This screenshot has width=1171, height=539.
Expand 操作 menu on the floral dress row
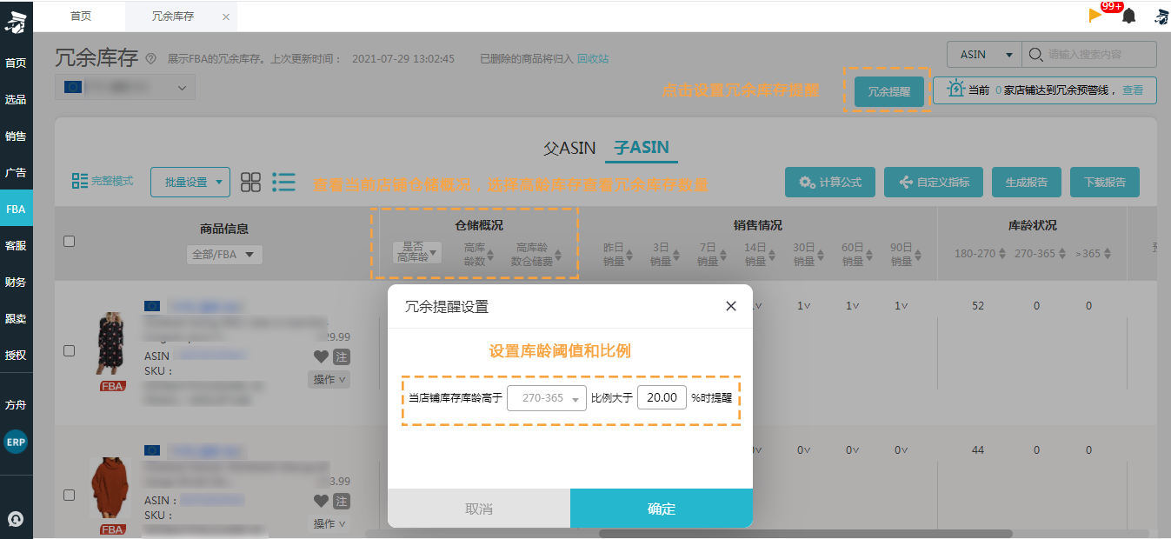point(329,379)
